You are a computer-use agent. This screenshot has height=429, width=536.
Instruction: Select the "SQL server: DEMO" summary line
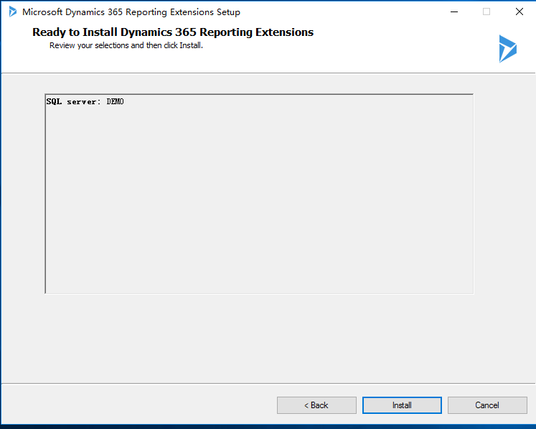85,102
